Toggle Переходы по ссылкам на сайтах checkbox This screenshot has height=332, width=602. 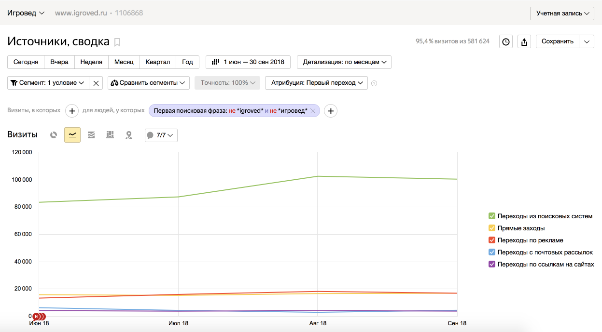pyautogui.click(x=492, y=264)
